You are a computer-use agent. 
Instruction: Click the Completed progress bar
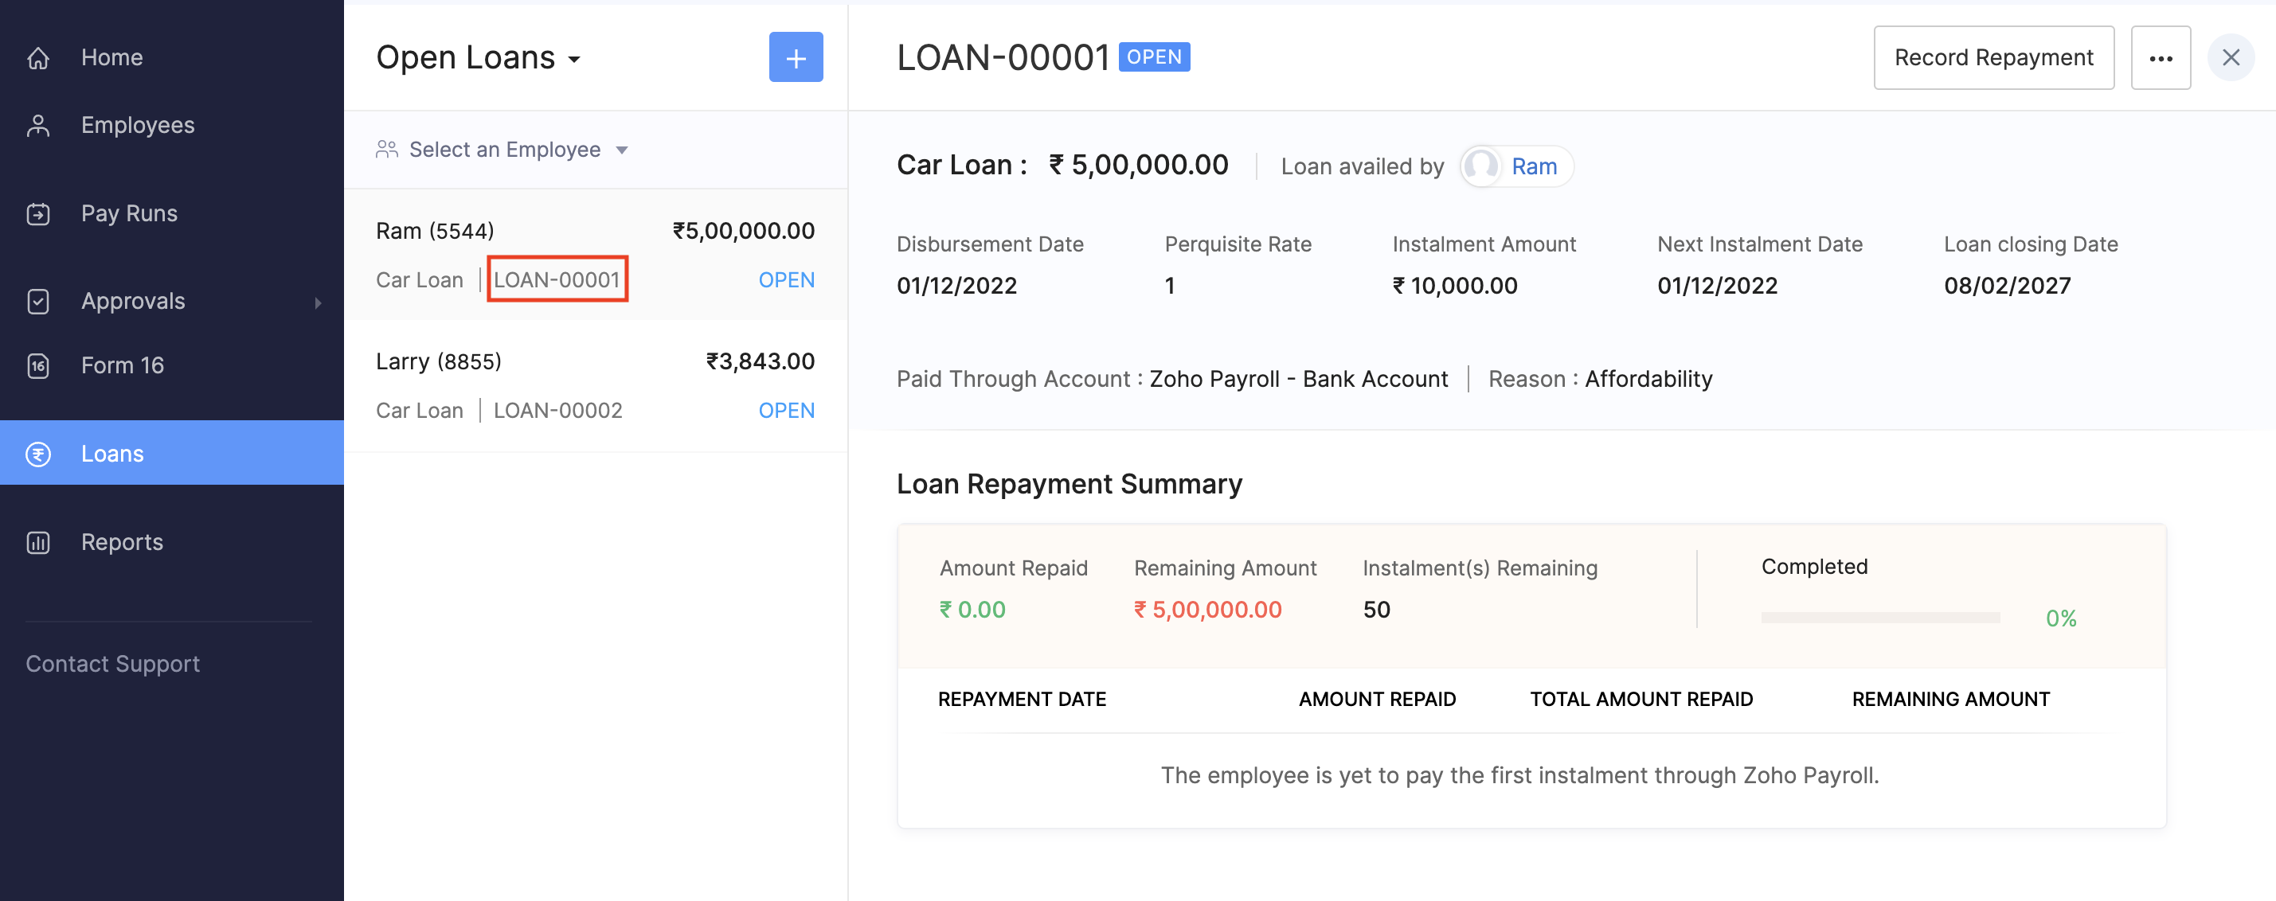1879,618
